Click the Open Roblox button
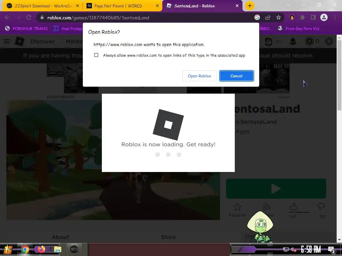Screen dimensions: 342x256 coord(199,76)
